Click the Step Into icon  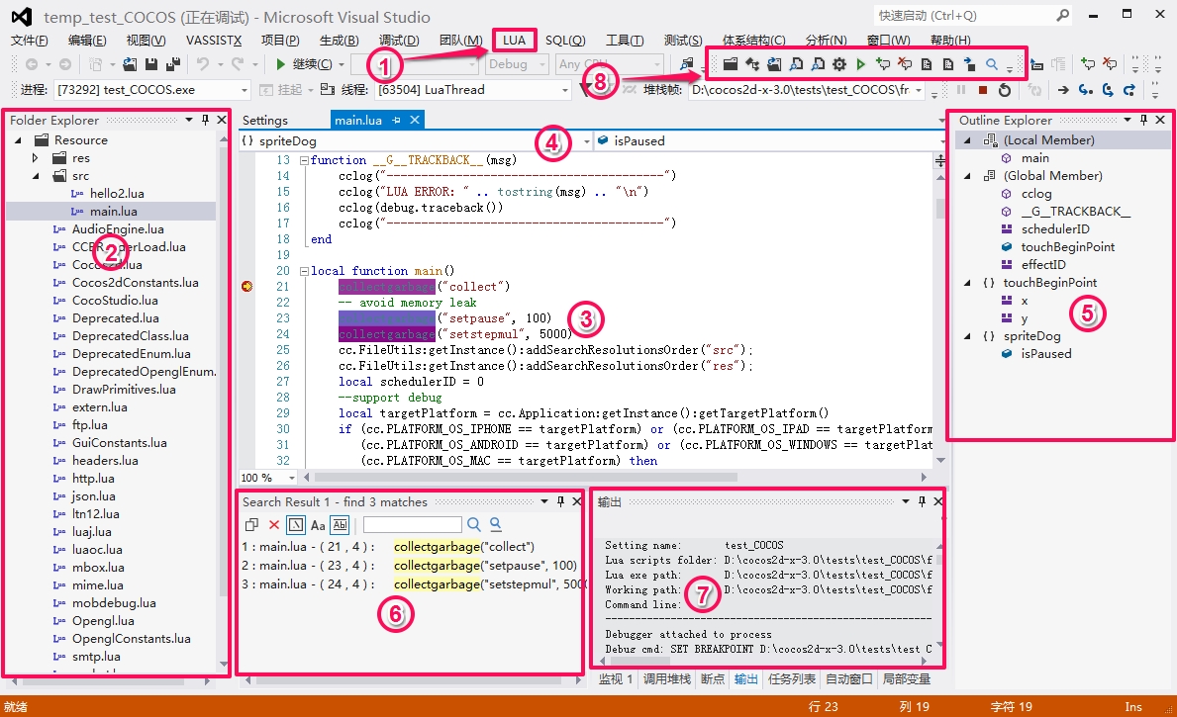pyautogui.click(x=1085, y=90)
